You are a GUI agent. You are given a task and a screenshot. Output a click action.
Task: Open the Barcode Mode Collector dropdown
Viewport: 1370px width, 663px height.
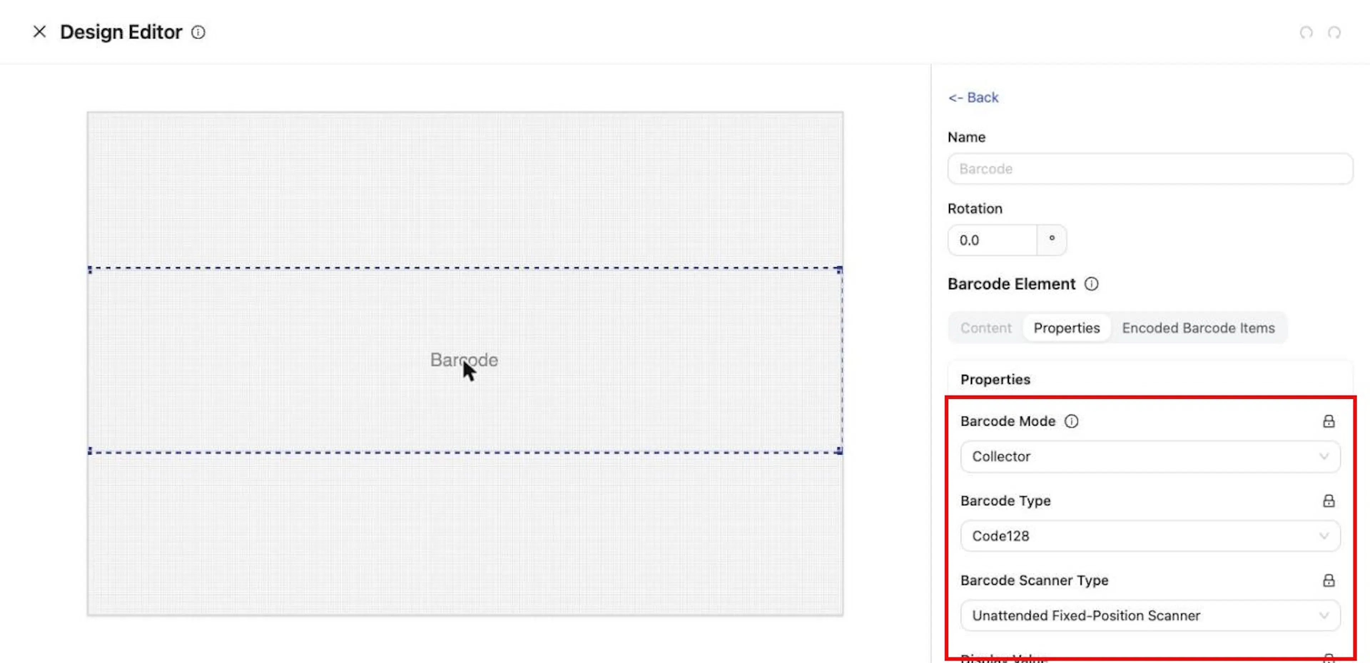point(1150,456)
